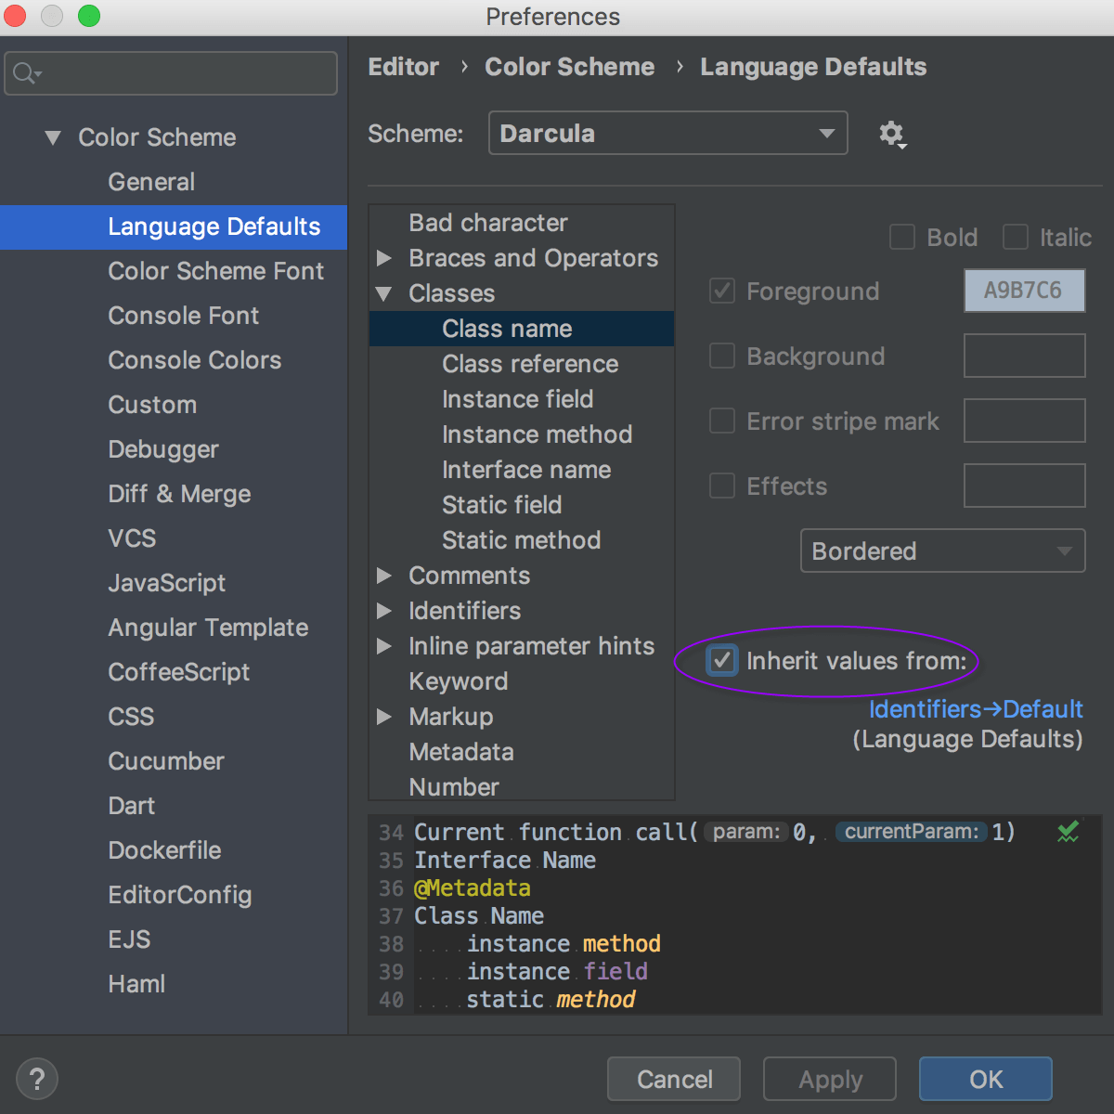Toggle the Italic checkbox
1114x1114 pixels.
point(1016,237)
